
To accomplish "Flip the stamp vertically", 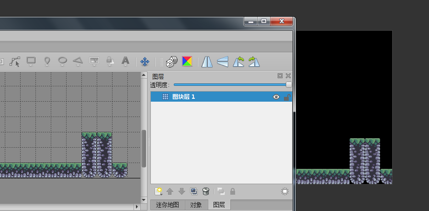I will pyautogui.click(x=223, y=62).
